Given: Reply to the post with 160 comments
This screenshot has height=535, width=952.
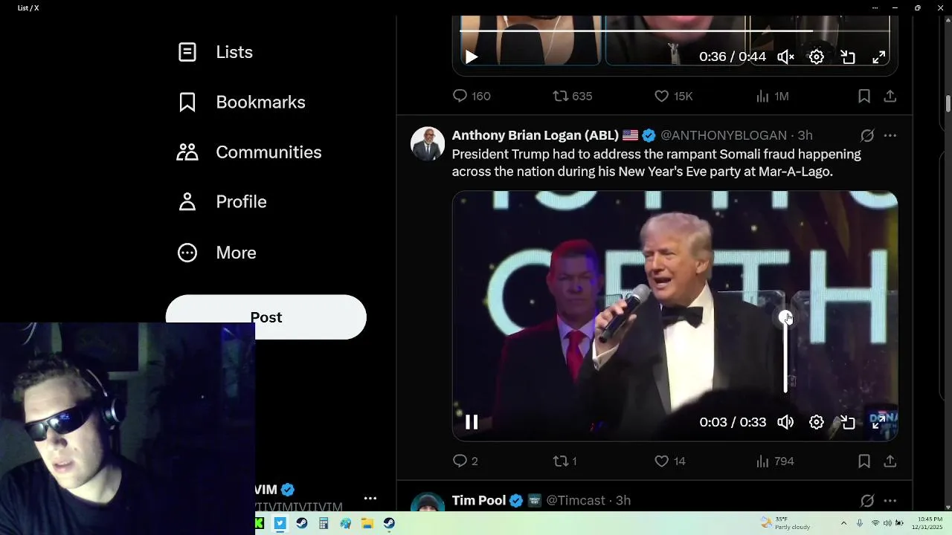Looking at the screenshot, I should 472,96.
